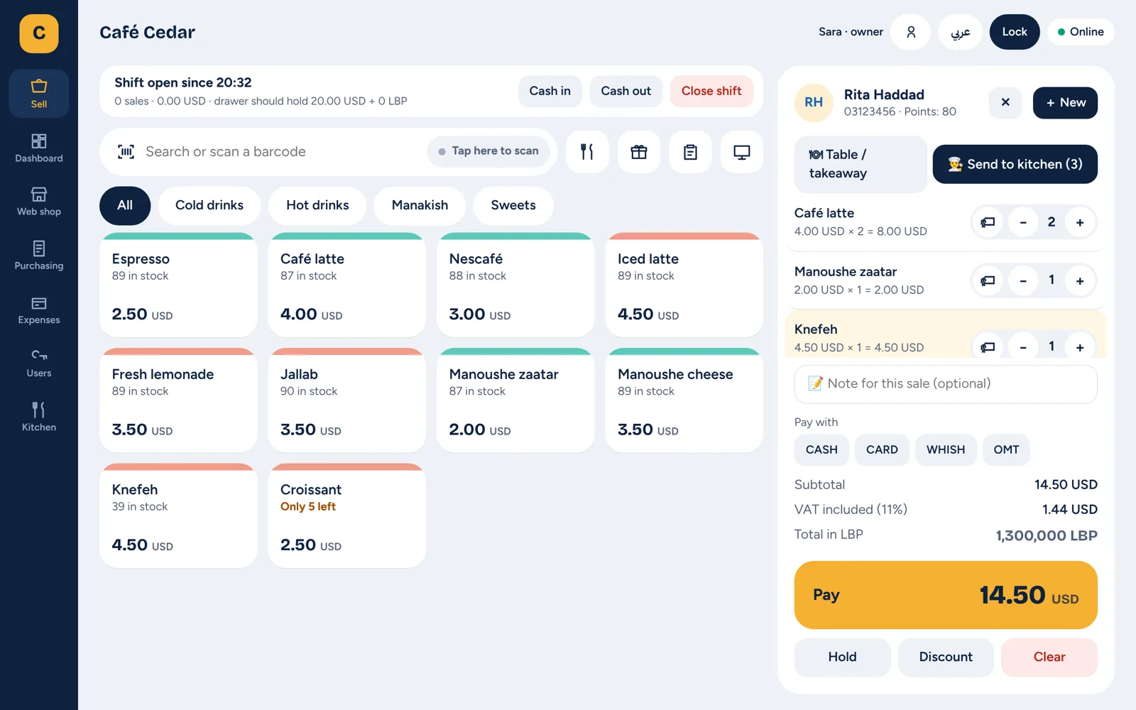Open the gift icon next to search
The image size is (1136, 710).
pos(639,152)
